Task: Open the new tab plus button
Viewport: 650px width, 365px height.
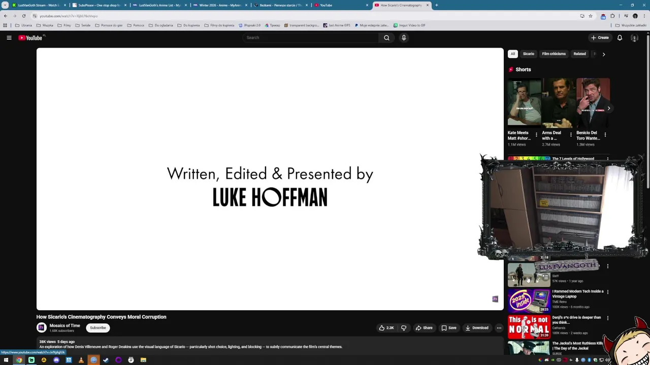Action: point(436,5)
